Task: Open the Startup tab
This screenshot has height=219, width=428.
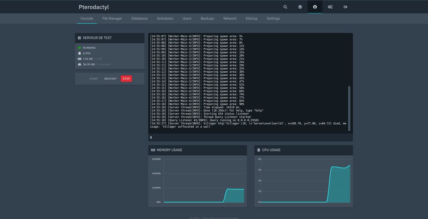Action: [251, 18]
